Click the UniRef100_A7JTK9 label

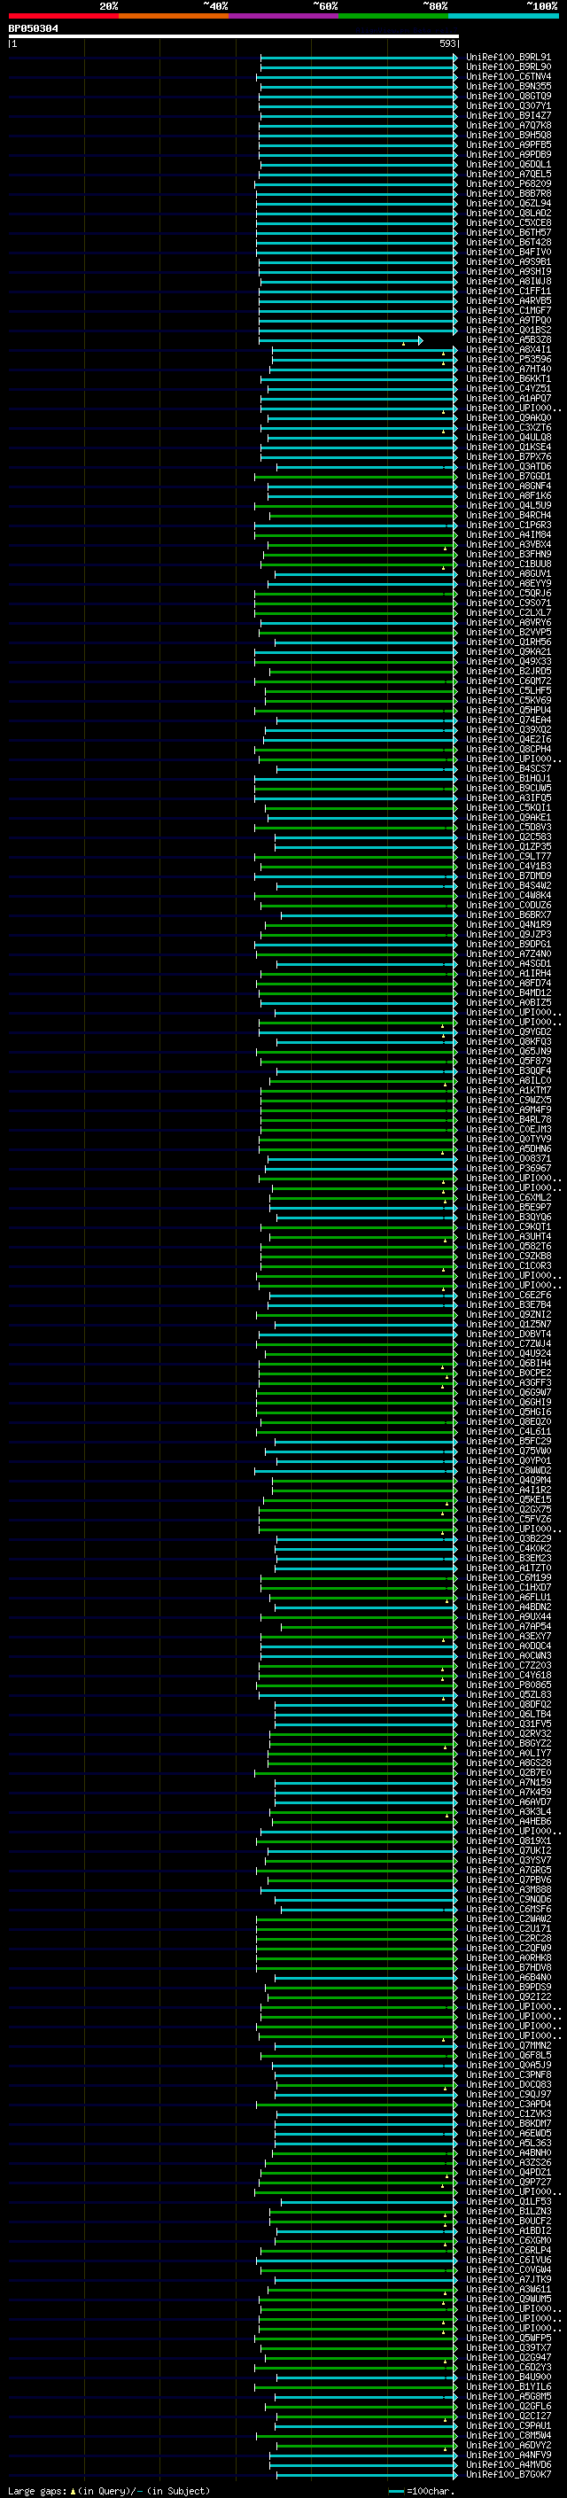coord(508,2279)
